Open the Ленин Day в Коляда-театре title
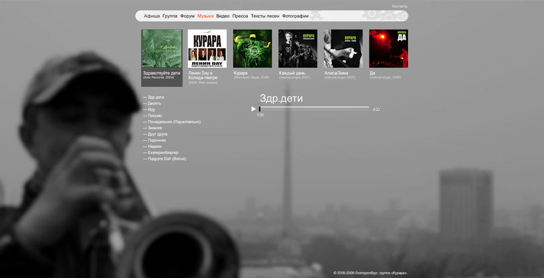The image size is (544, 278). pyautogui.click(x=203, y=76)
